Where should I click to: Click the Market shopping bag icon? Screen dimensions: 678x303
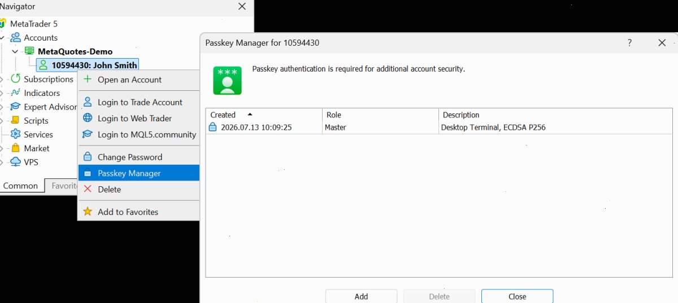[16, 148]
